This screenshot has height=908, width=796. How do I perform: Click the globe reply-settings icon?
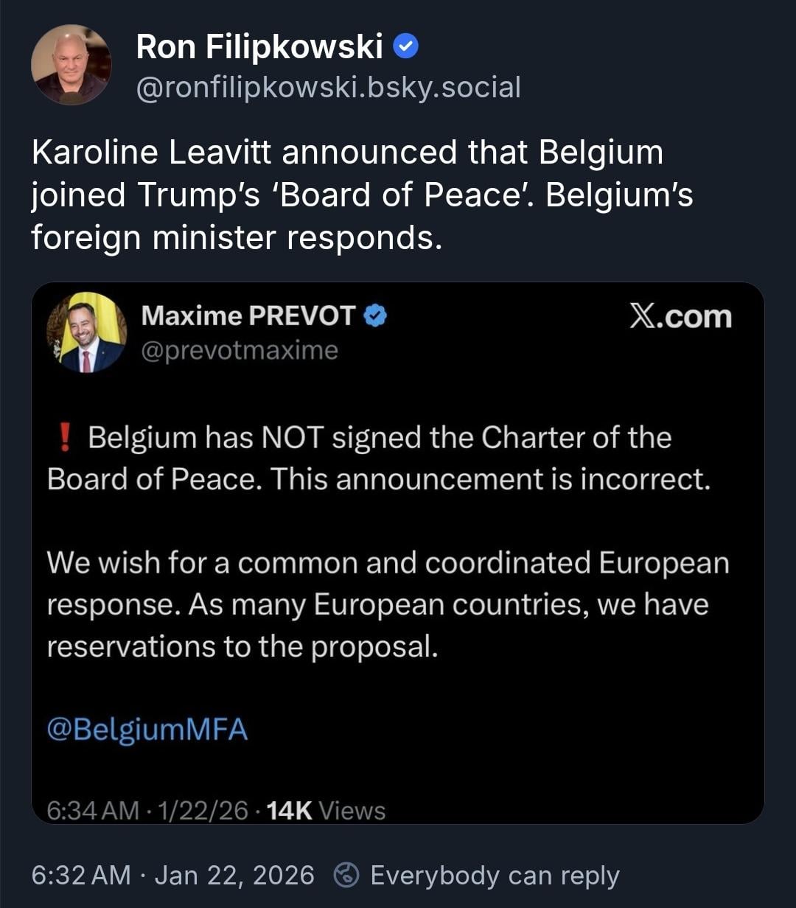tap(346, 876)
